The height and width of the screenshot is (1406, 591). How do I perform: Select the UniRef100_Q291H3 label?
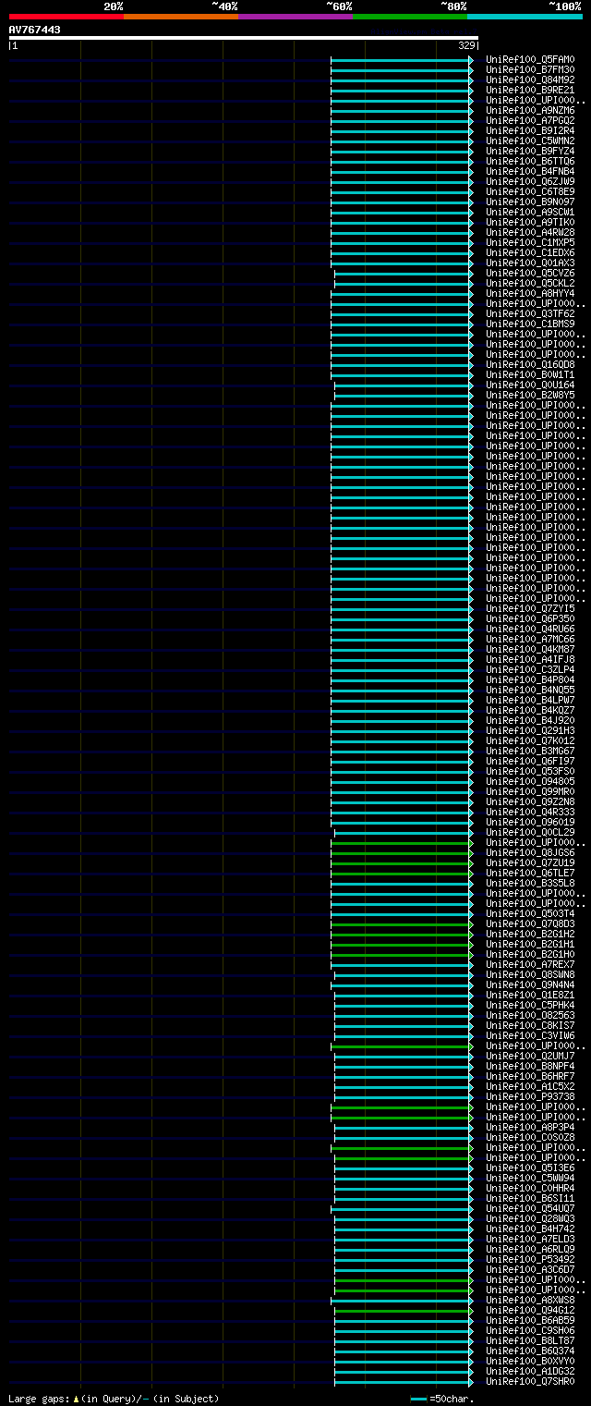tap(530, 731)
